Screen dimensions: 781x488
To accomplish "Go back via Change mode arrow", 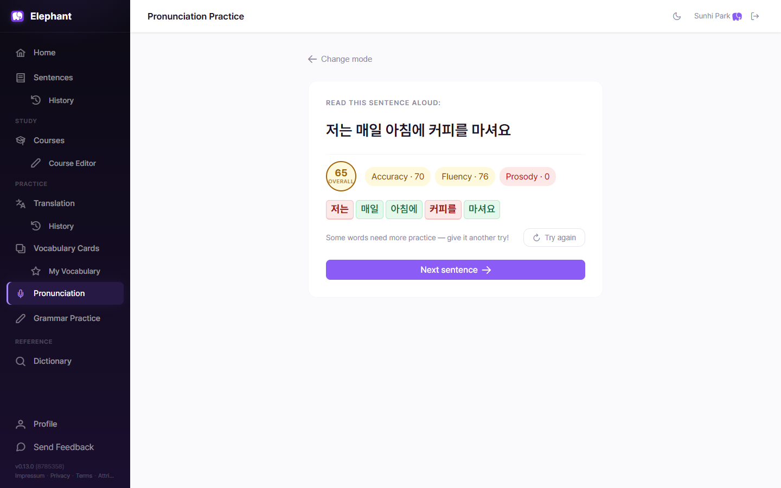I will (x=312, y=59).
